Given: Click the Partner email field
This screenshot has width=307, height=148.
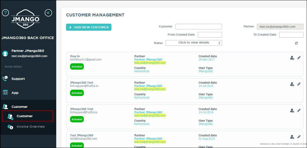Looking at the screenshot, I should [x=280, y=27].
